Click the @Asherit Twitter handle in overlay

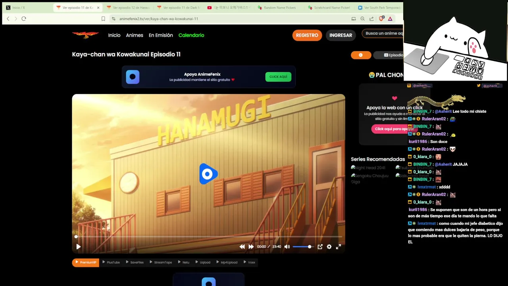click(x=489, y=86)
